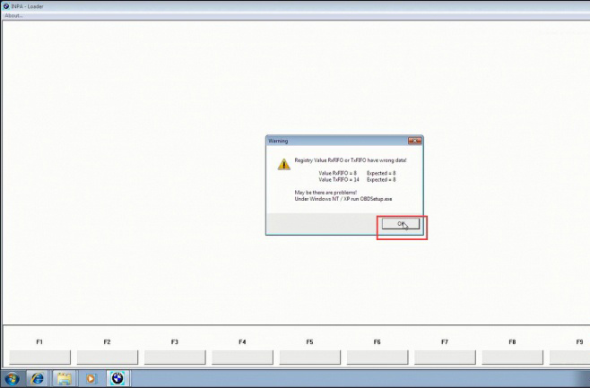Click the blank button under F4
Screen dimensions: 590x388
[x=242, y=358]
